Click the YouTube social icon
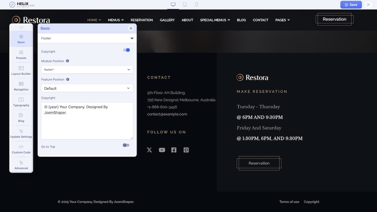The image size is (377, 212). click(x=162, y=150)
